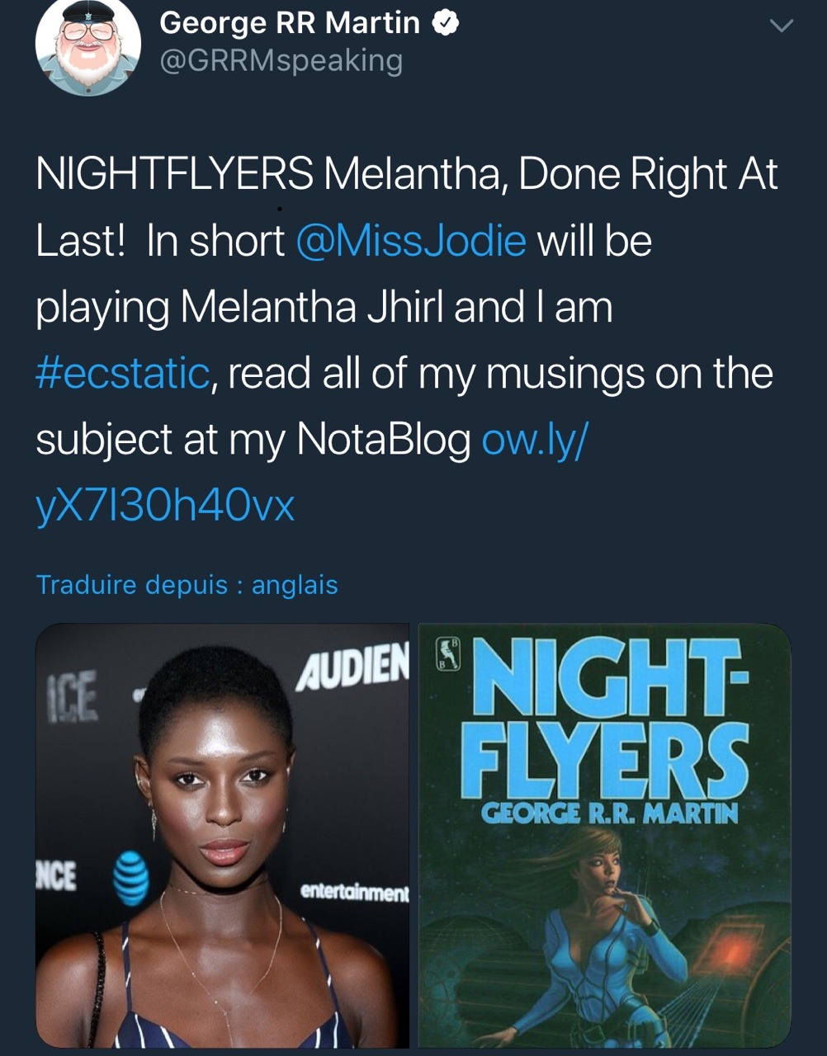Click the entertainment text in the photo backdrop
Viewport: 827px width, 1056px height.
point(354,892)
